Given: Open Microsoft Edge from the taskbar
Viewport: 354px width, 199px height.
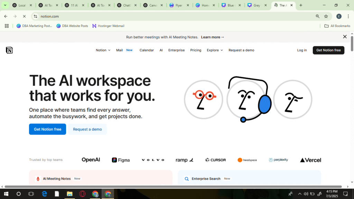Looking at the screenshot, I should pyautogui.click(x=44, y=194).
